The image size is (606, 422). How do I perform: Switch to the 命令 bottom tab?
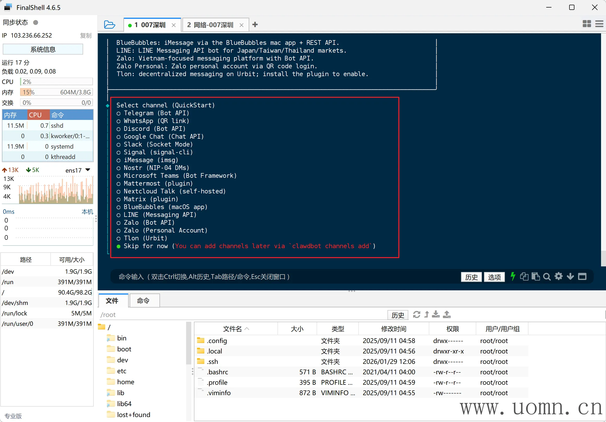click(143, 301)
